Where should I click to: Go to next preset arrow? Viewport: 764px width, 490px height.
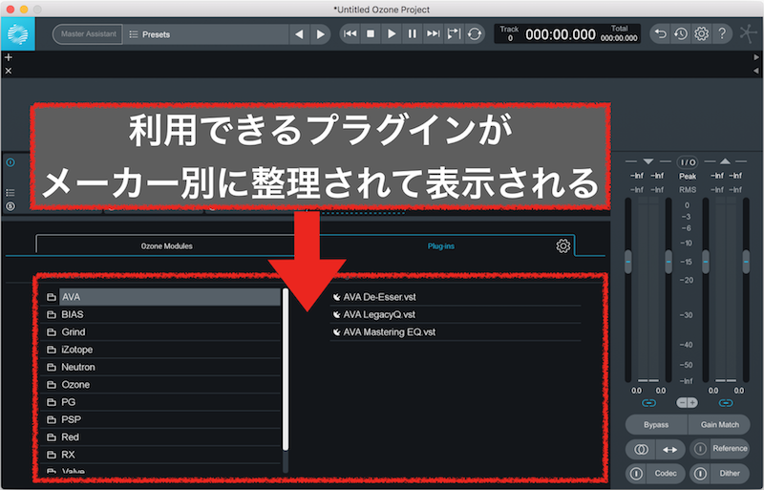click(320, 34)
